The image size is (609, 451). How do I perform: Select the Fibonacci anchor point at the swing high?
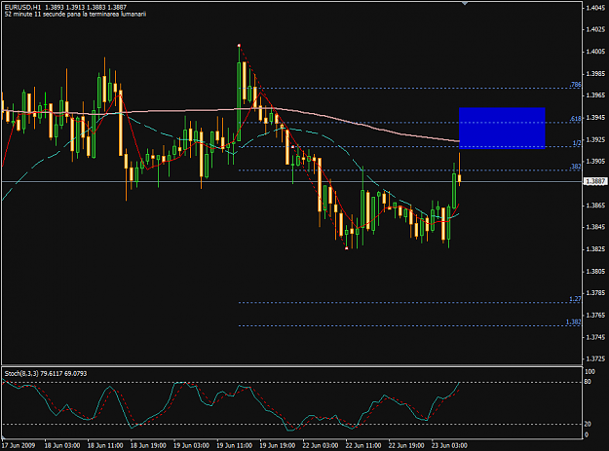point(239,46)
